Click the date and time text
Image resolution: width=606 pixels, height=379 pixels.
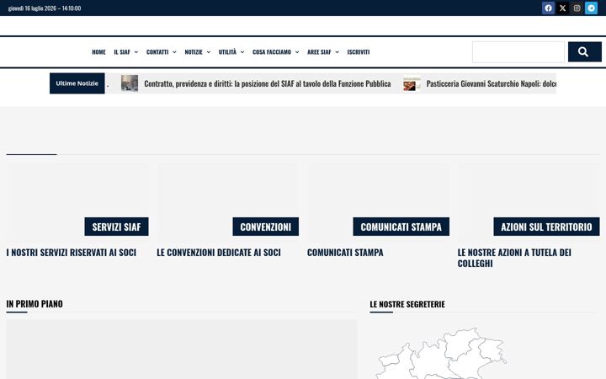pyautogui.click(x=45, y=8)
